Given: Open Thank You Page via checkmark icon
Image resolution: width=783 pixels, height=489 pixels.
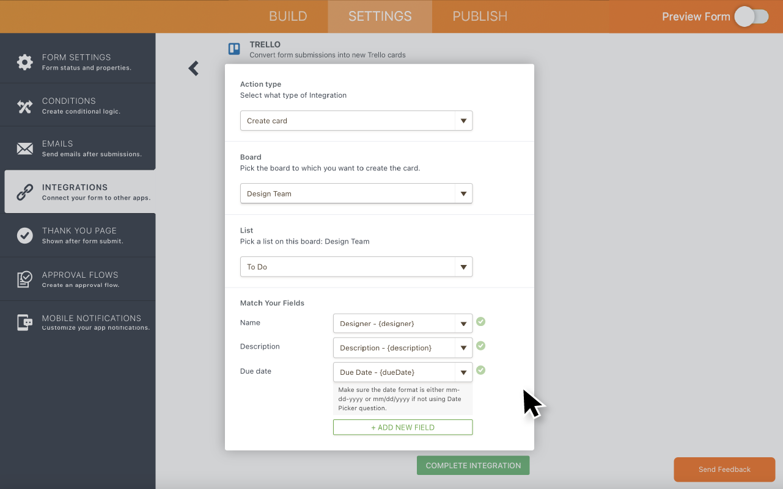Looking at the screenshot, I should coord(24,235).
